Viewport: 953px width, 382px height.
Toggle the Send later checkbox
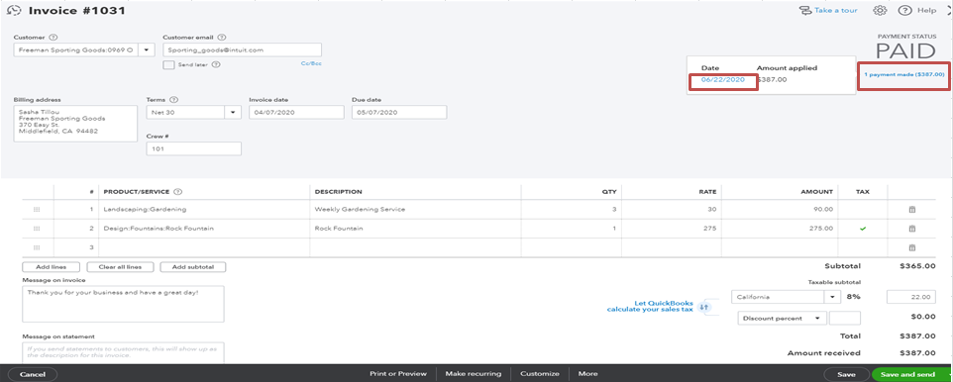pyautogui.click(x=169, y=65)
